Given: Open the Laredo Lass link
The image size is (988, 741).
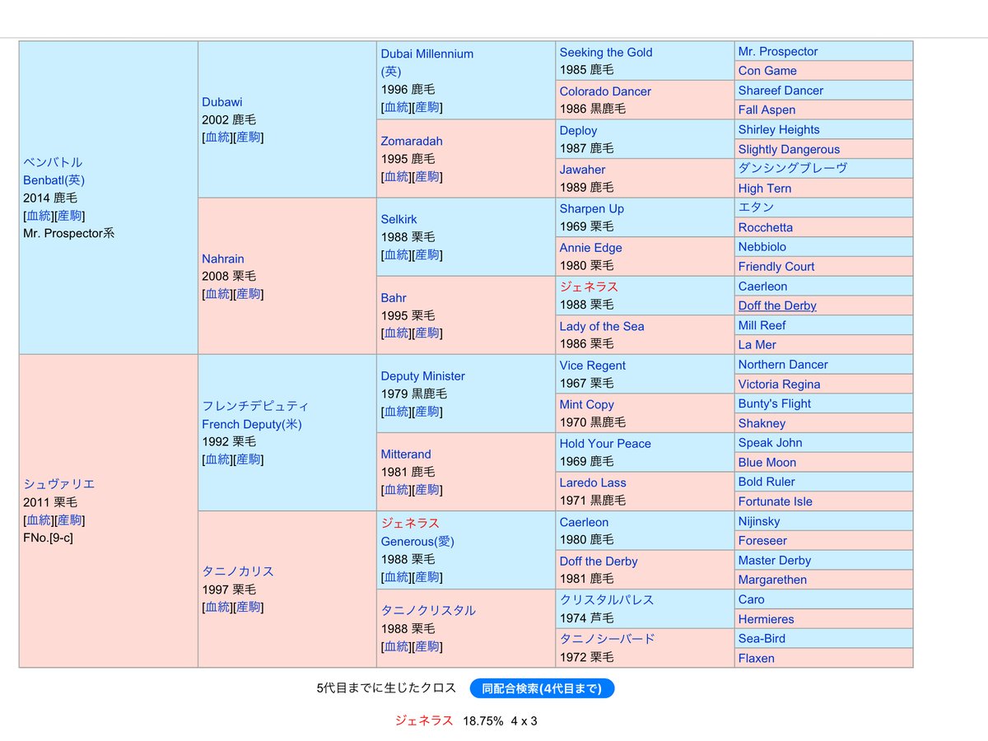Looking at the screenshot, I should (593, 483).
